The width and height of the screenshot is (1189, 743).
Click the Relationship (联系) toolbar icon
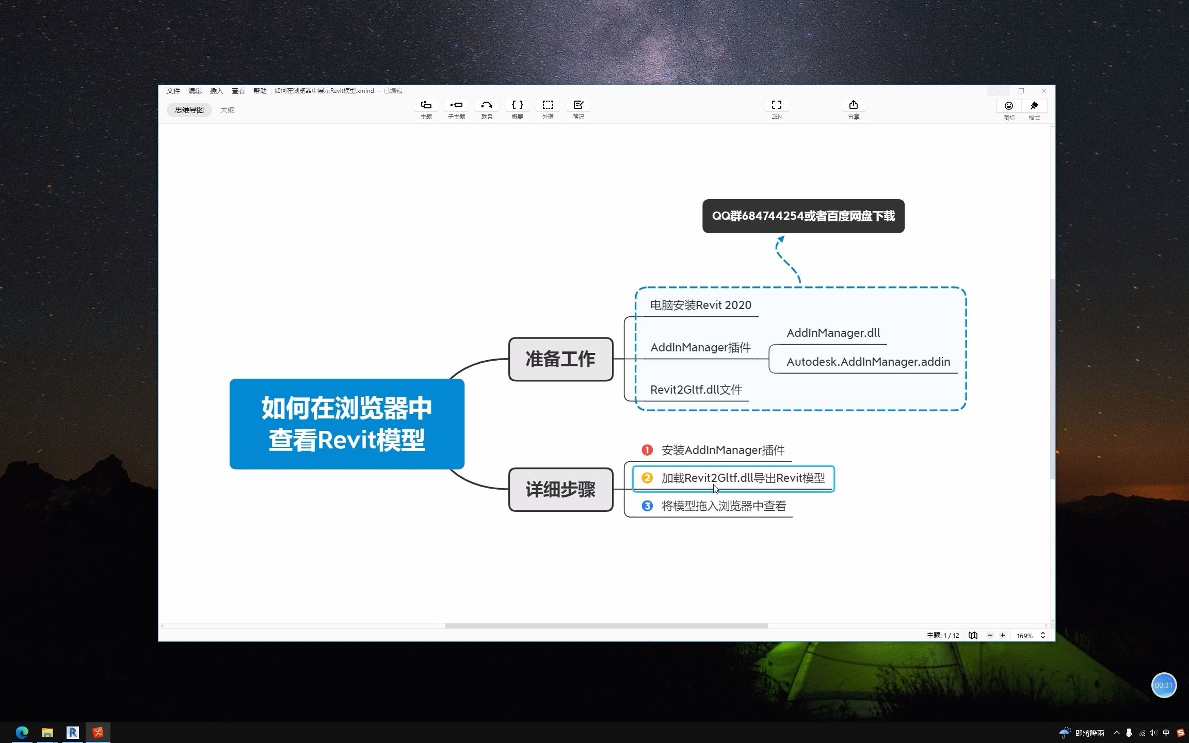click(487, 105)
